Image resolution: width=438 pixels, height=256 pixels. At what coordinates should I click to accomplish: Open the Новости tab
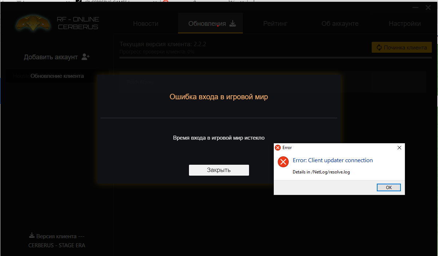146,24
